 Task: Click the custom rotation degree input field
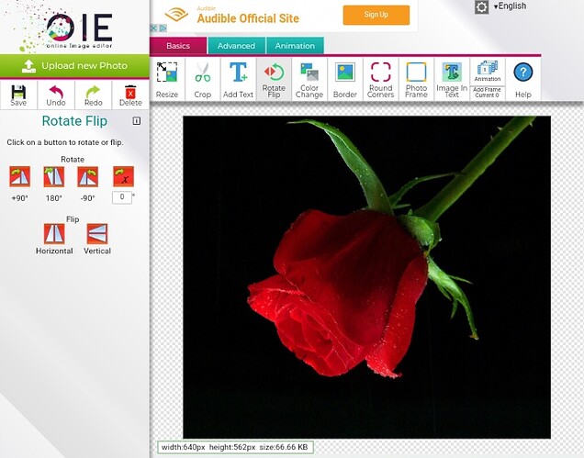point(122,197)
